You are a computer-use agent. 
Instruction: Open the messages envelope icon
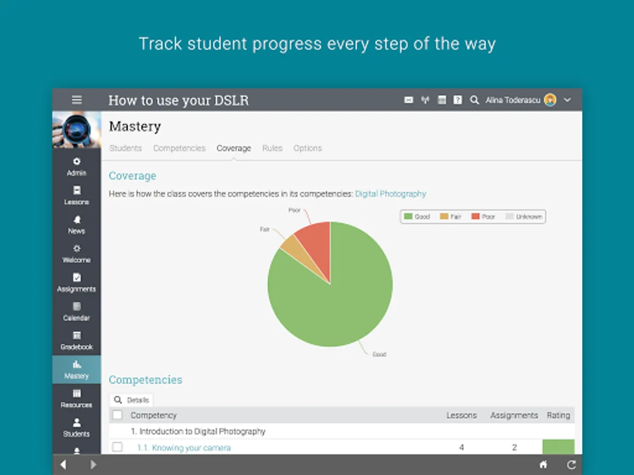(x=408, y=100)
